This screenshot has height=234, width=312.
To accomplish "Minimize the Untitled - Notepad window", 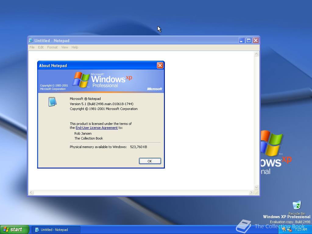I will pyautogui.click(x=241, y=41).
